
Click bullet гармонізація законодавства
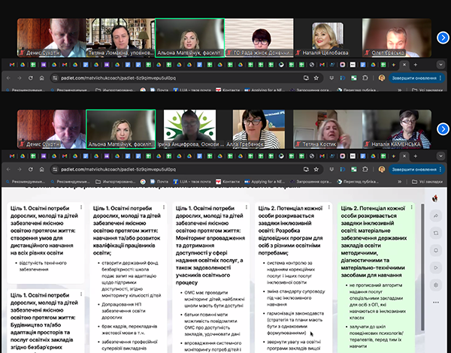tap(295, 323)
